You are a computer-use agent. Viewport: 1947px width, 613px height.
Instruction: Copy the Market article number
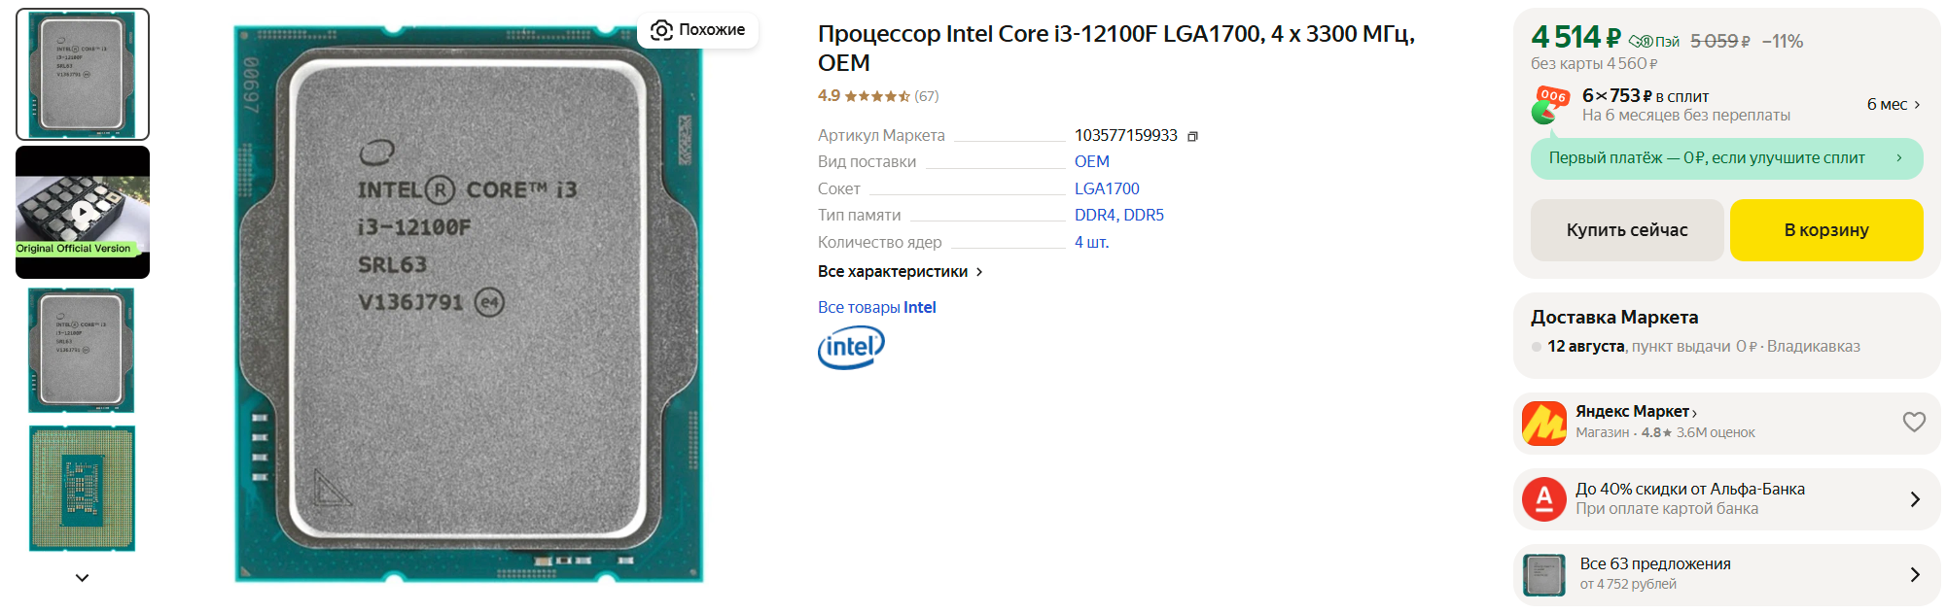coord(1192,136)
